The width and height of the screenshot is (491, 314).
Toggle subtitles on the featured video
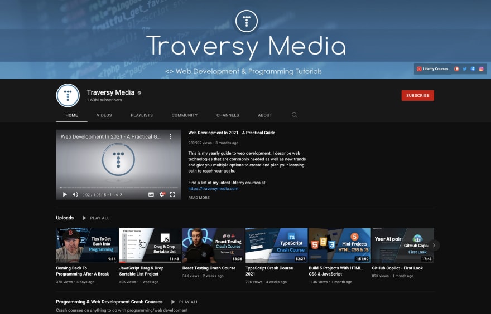(x=151, y=194)
